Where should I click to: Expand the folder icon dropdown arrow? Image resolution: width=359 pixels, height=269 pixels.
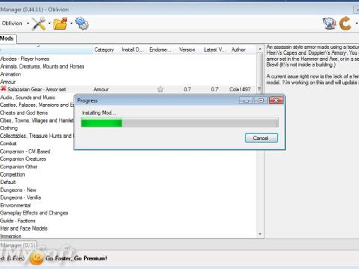pyautogui.click(x=71, y=23)
